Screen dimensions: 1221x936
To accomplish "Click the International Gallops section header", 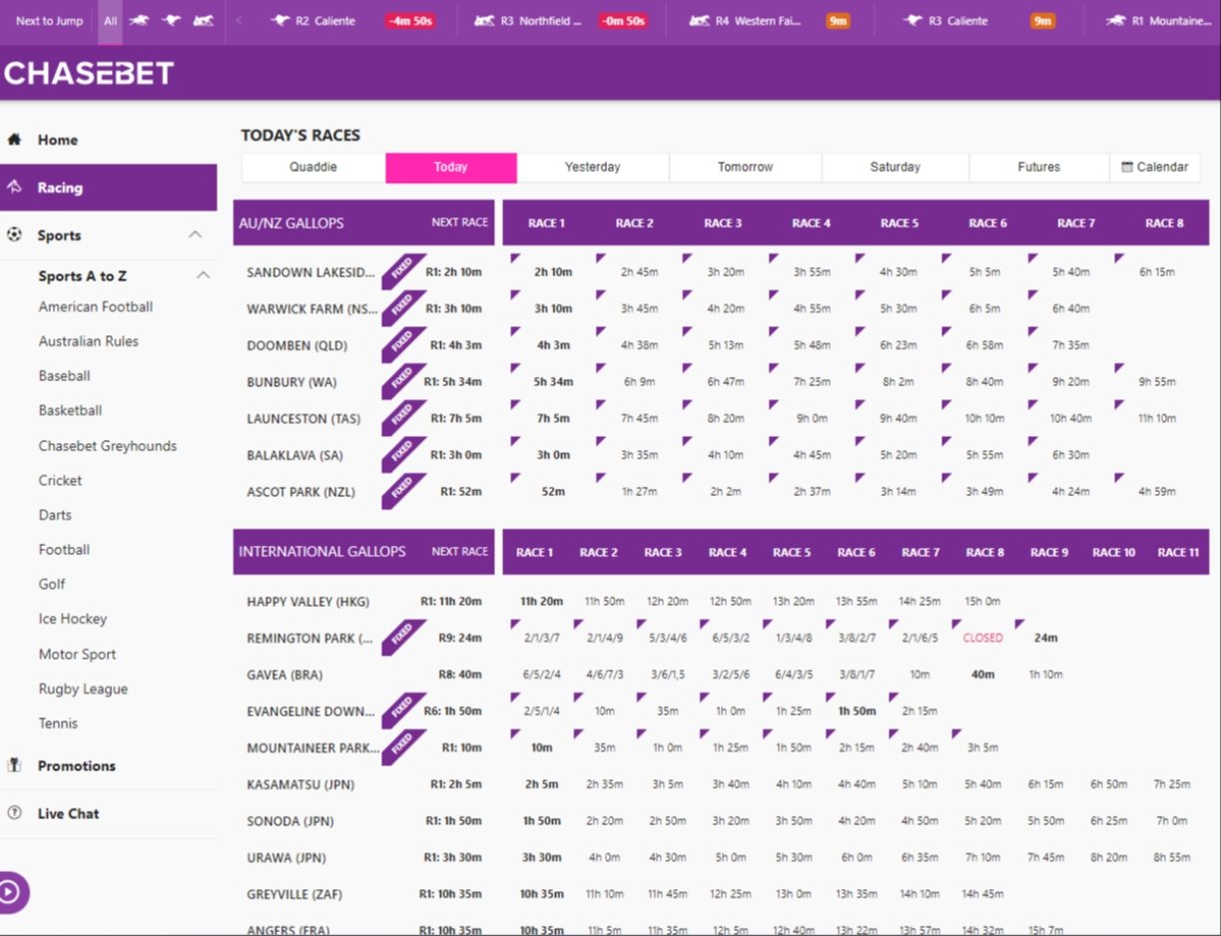I will (x=363, y=551).
